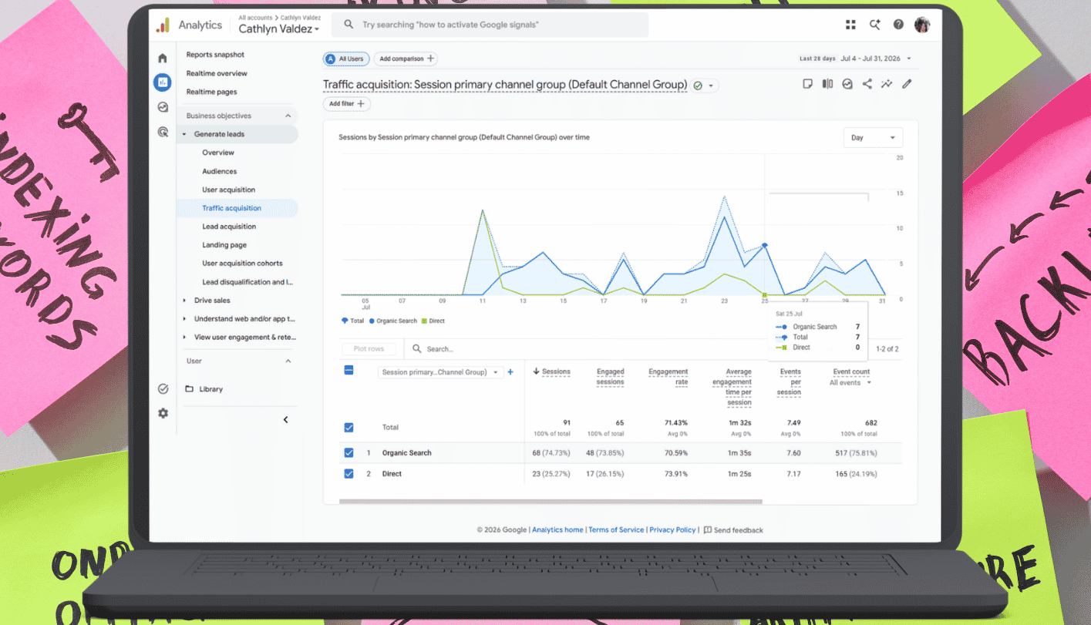Open the Day granularity dropdown

pos(873,138)
